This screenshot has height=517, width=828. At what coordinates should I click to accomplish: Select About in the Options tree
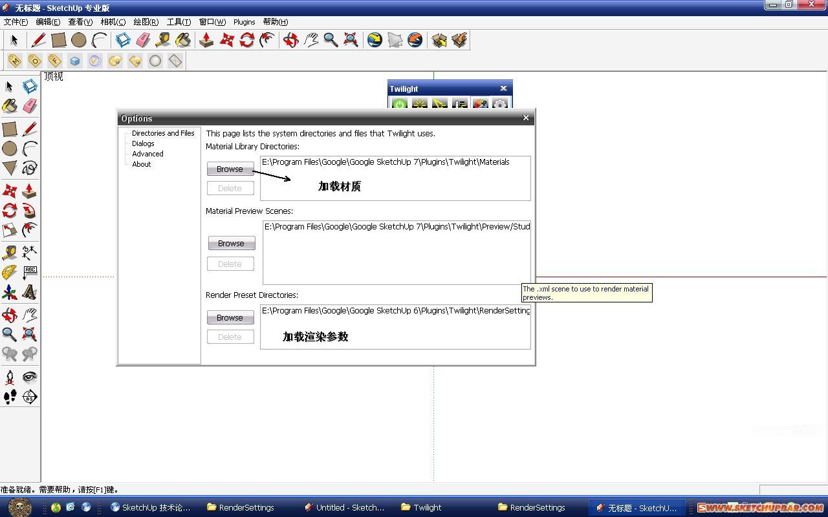[141, 164]
